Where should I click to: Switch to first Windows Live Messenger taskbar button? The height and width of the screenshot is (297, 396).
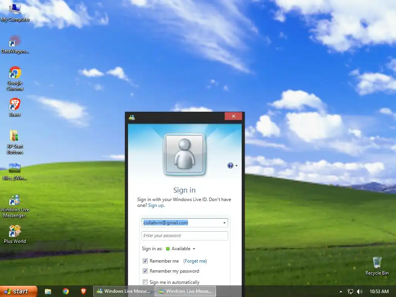pos(124,291)
